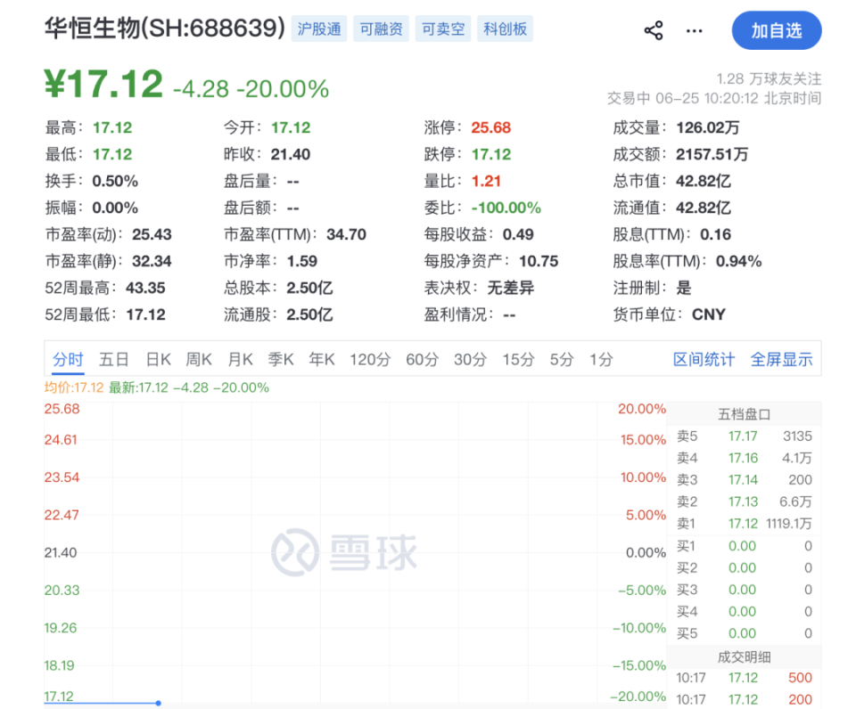Switch to the 五日 chart tab
Screen dimensions: 856x709
[113, 360]
